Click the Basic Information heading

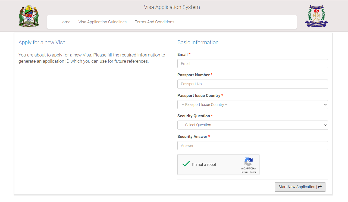click(x=198, y=42)
